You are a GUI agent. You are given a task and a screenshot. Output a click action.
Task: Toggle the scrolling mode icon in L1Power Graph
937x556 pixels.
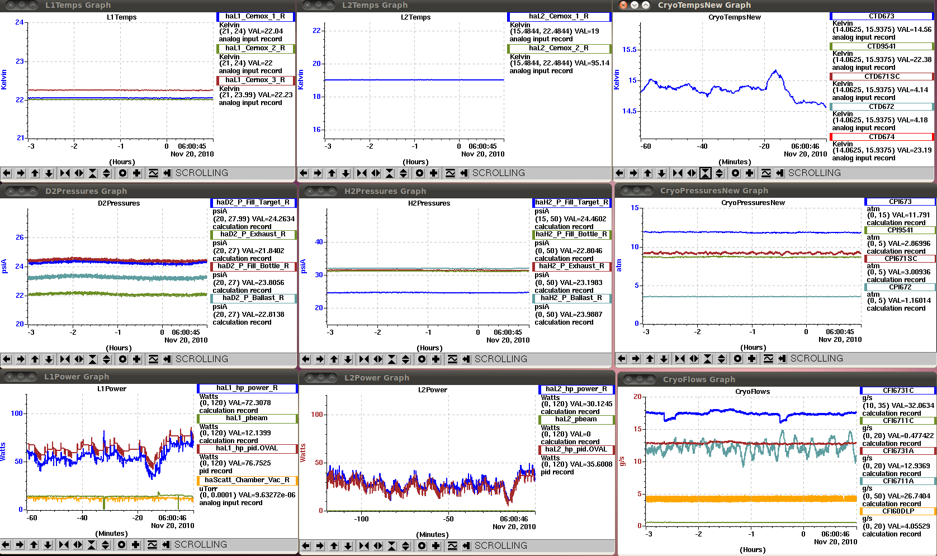tap(166, 545)
